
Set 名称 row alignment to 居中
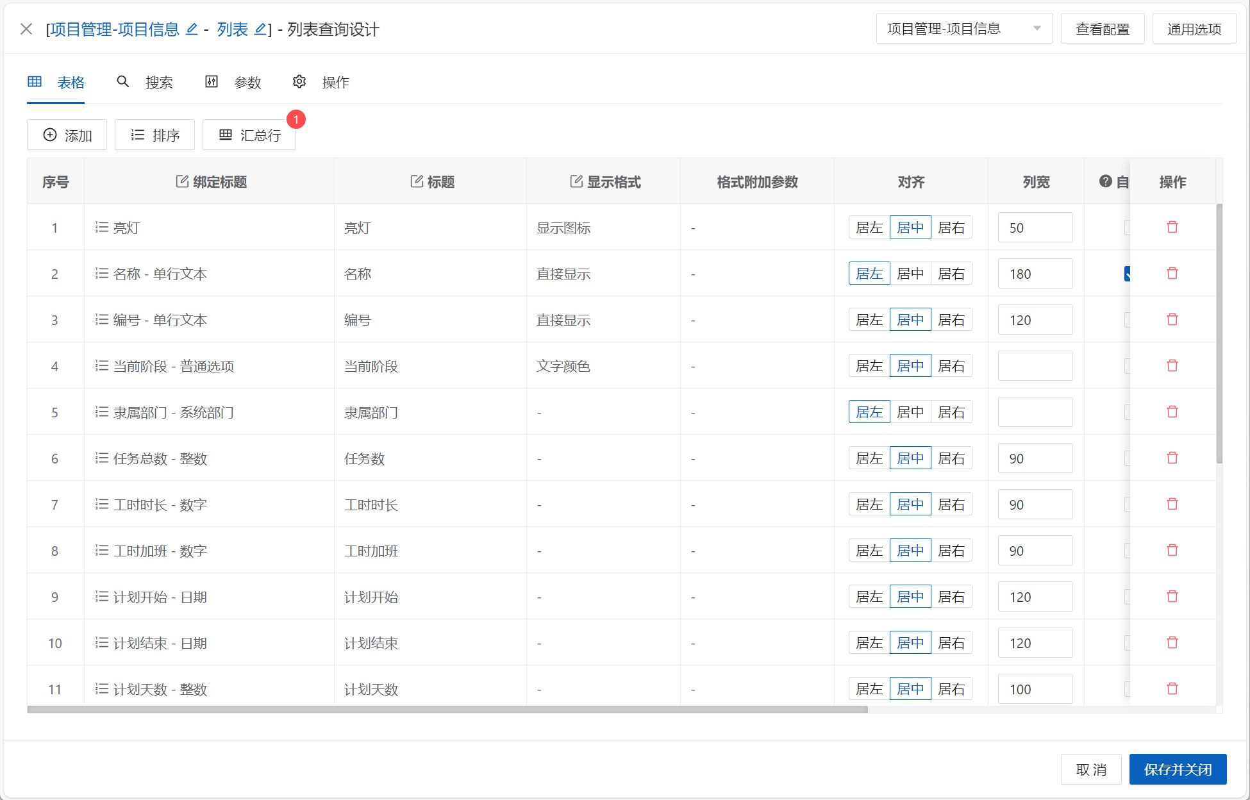coord(910,274)
